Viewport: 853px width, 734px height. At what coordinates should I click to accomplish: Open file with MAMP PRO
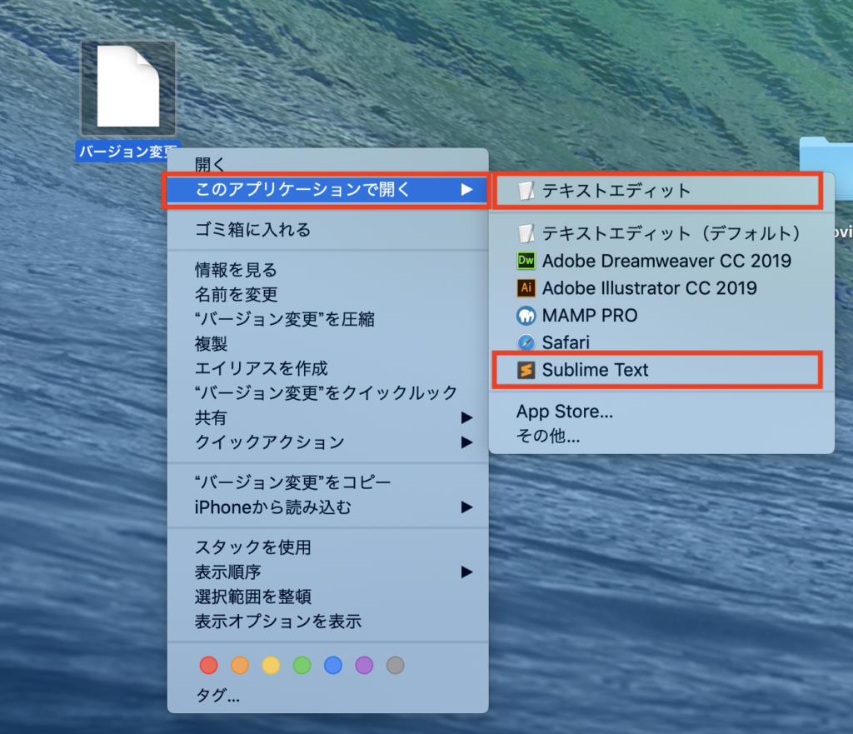[662, 315]
